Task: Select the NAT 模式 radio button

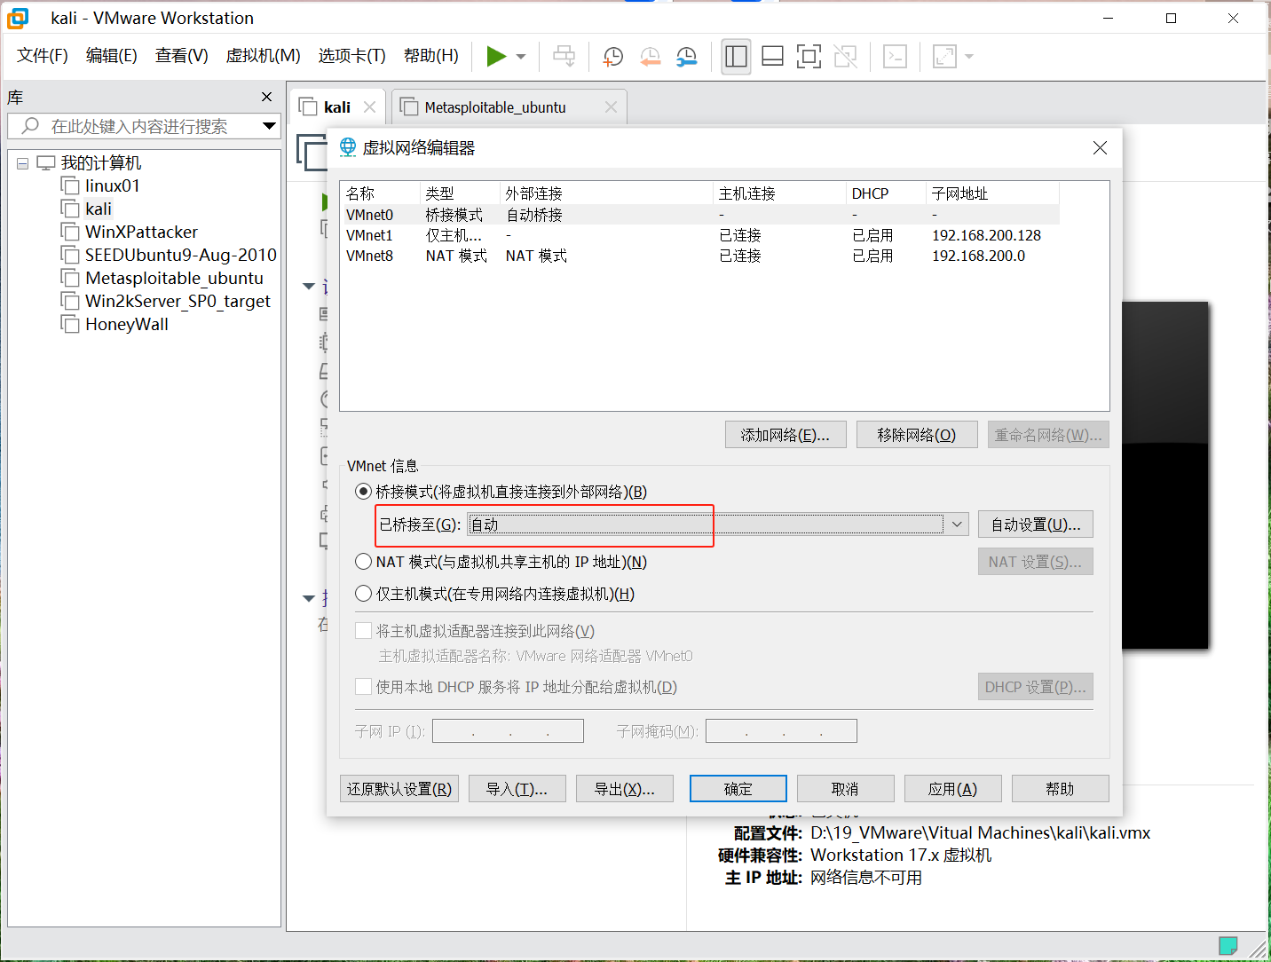Action: pyautogui.click(x=363, y=562)
